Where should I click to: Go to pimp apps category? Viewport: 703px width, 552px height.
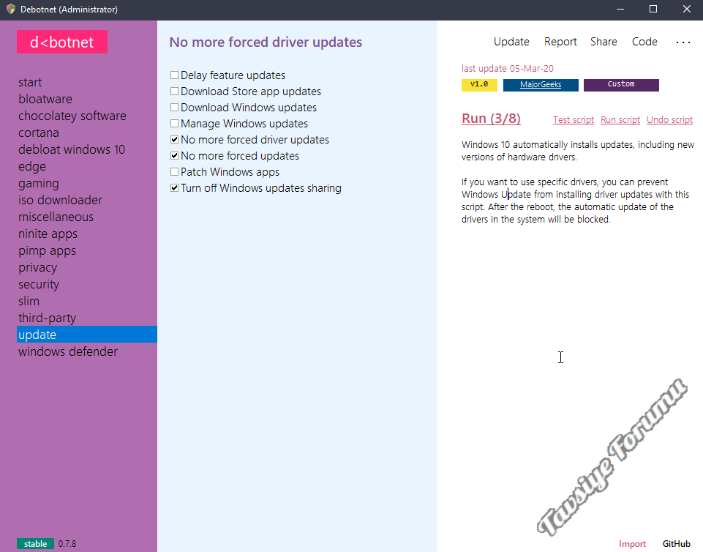47,250
